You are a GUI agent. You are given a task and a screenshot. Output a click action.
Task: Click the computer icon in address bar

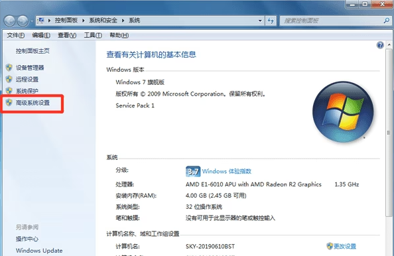(41, 21)
